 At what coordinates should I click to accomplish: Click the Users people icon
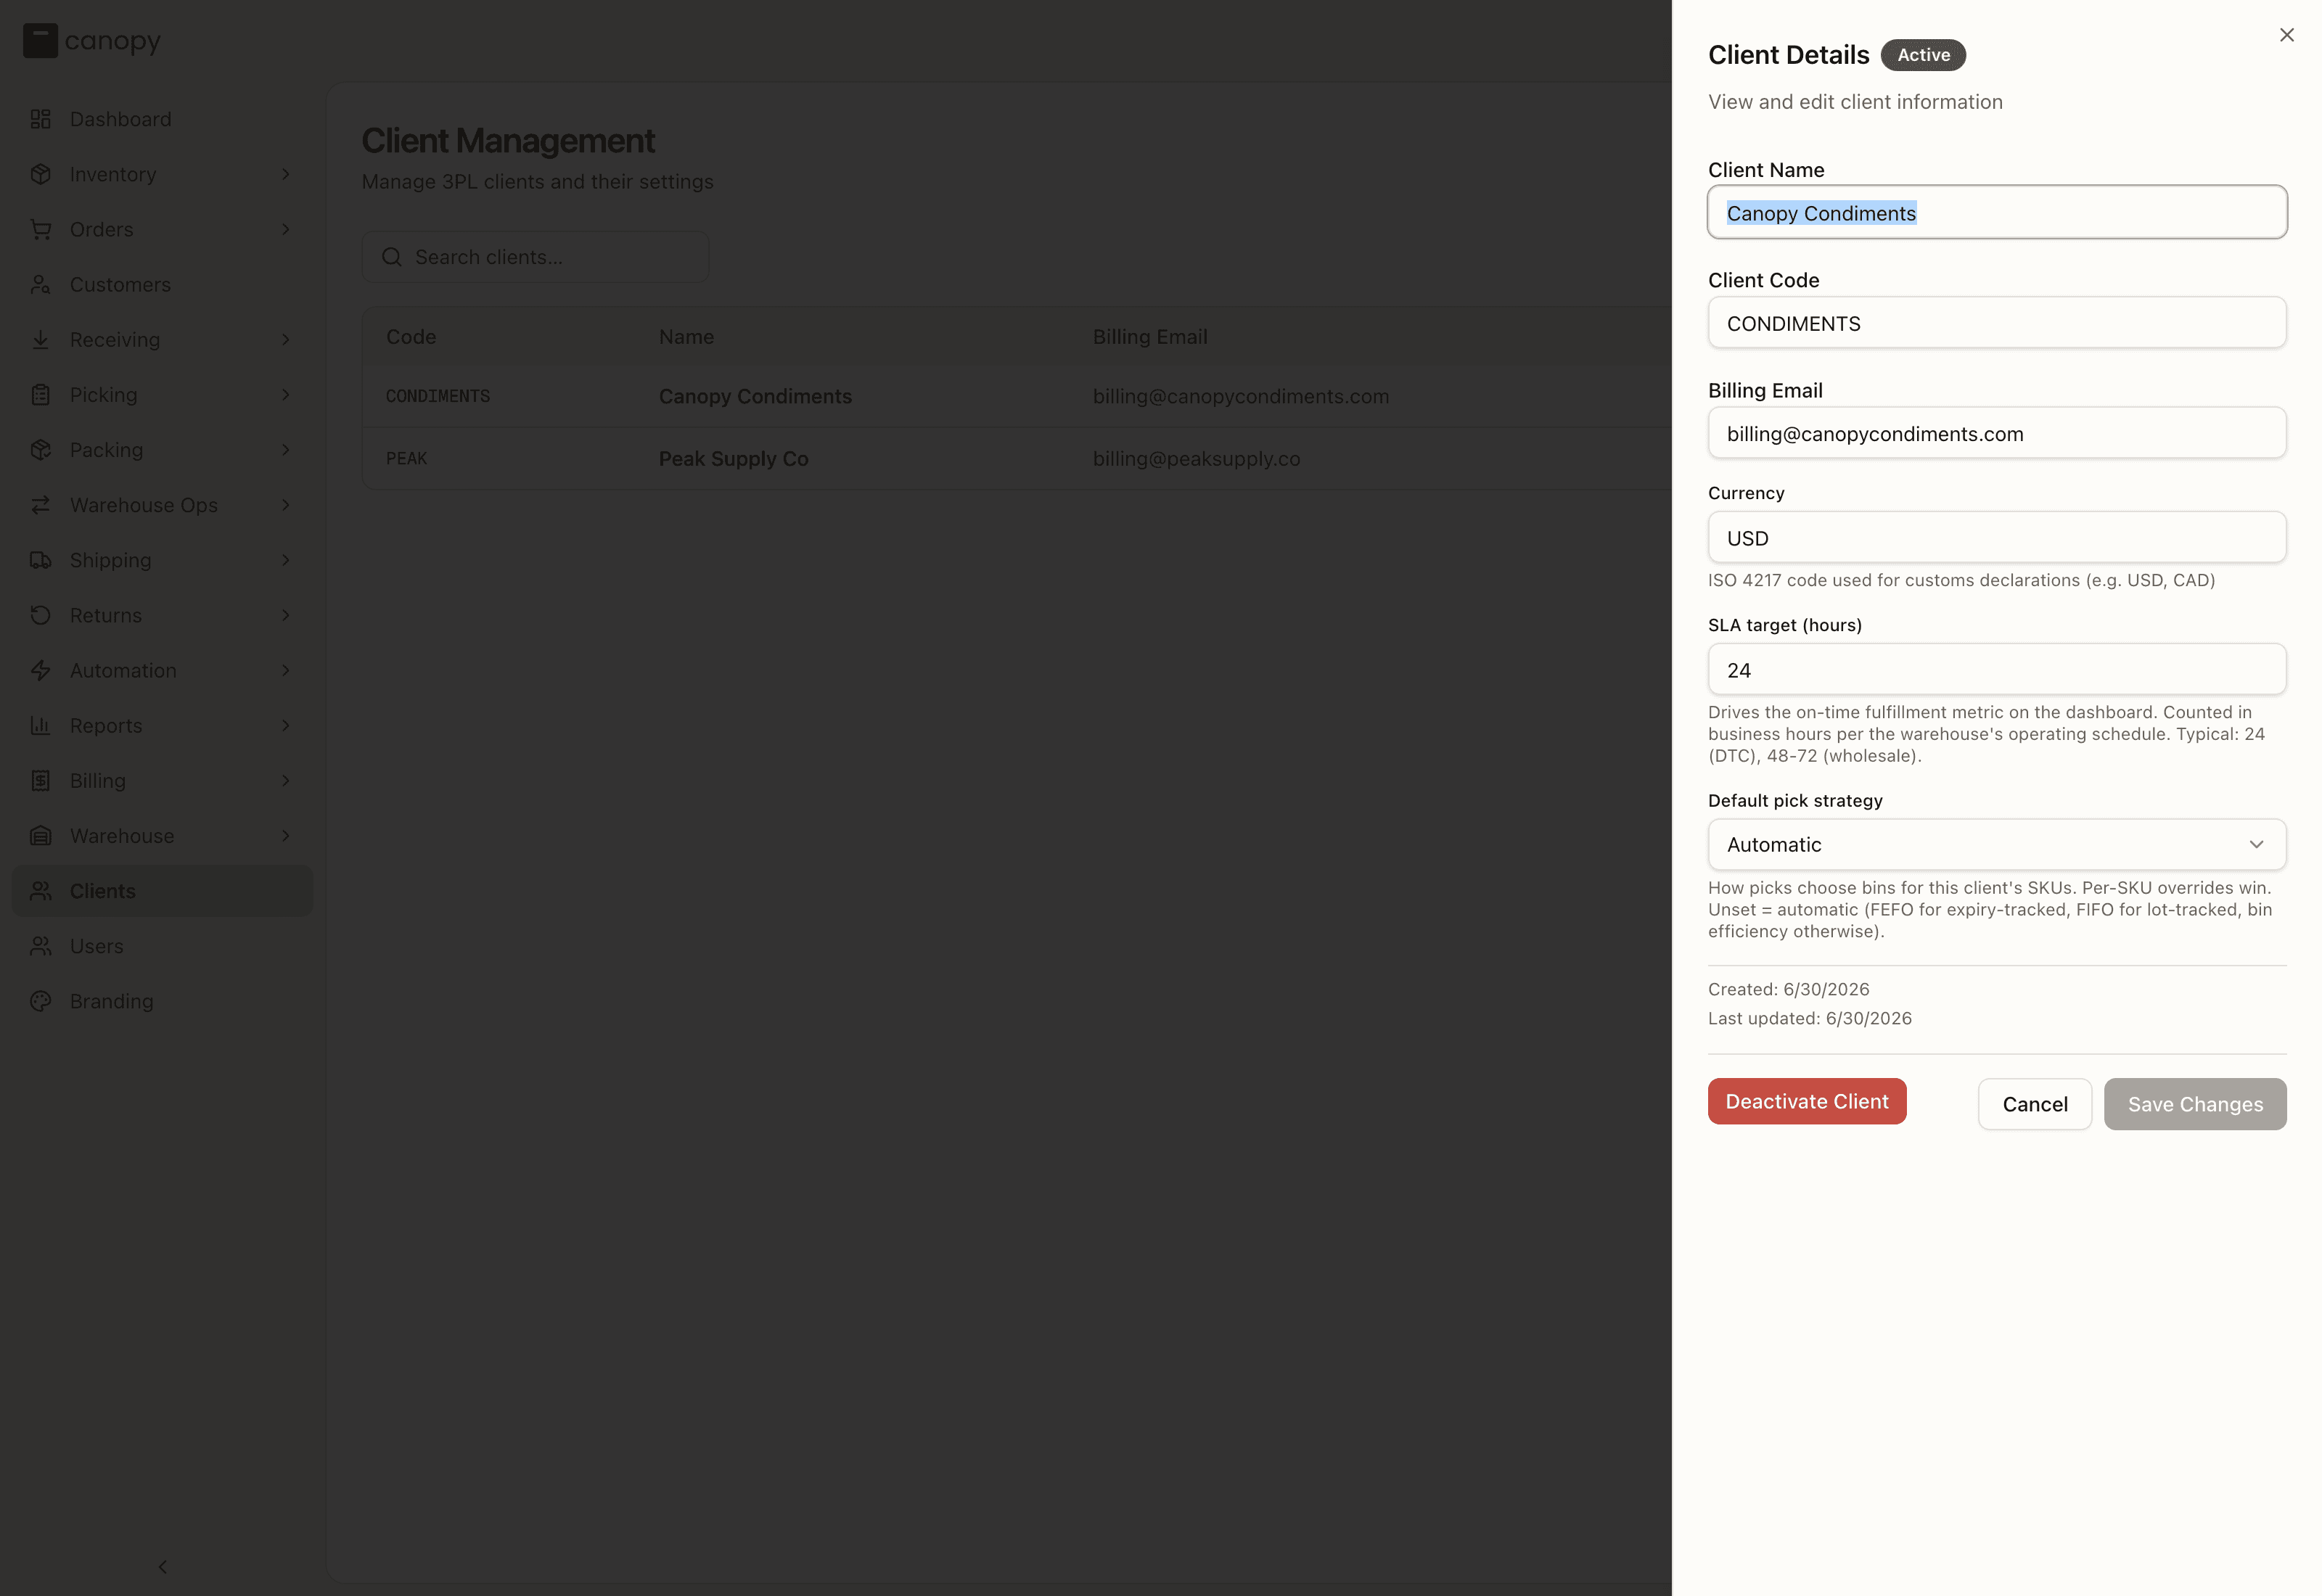coord(40,946)
